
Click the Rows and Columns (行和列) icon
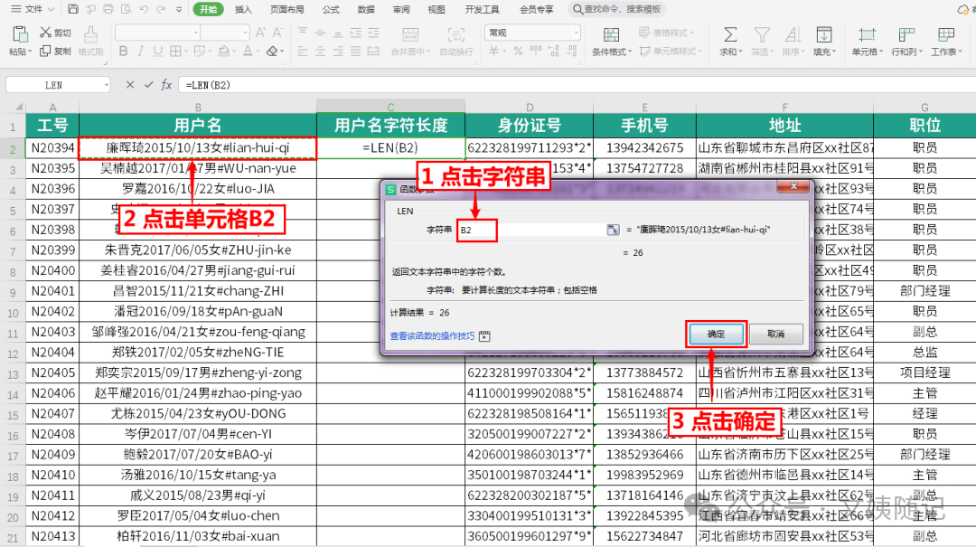pos(906,34)
